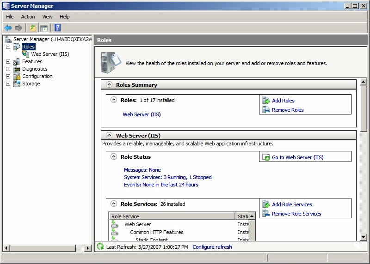Expand the Storage tree node
Viewport: 370px width, 264px height.
point(8,84)
